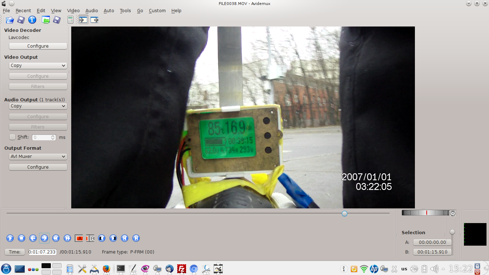Enable the audio Shift checkbox
Screen dimensions: 489x275
pos(13,137)
